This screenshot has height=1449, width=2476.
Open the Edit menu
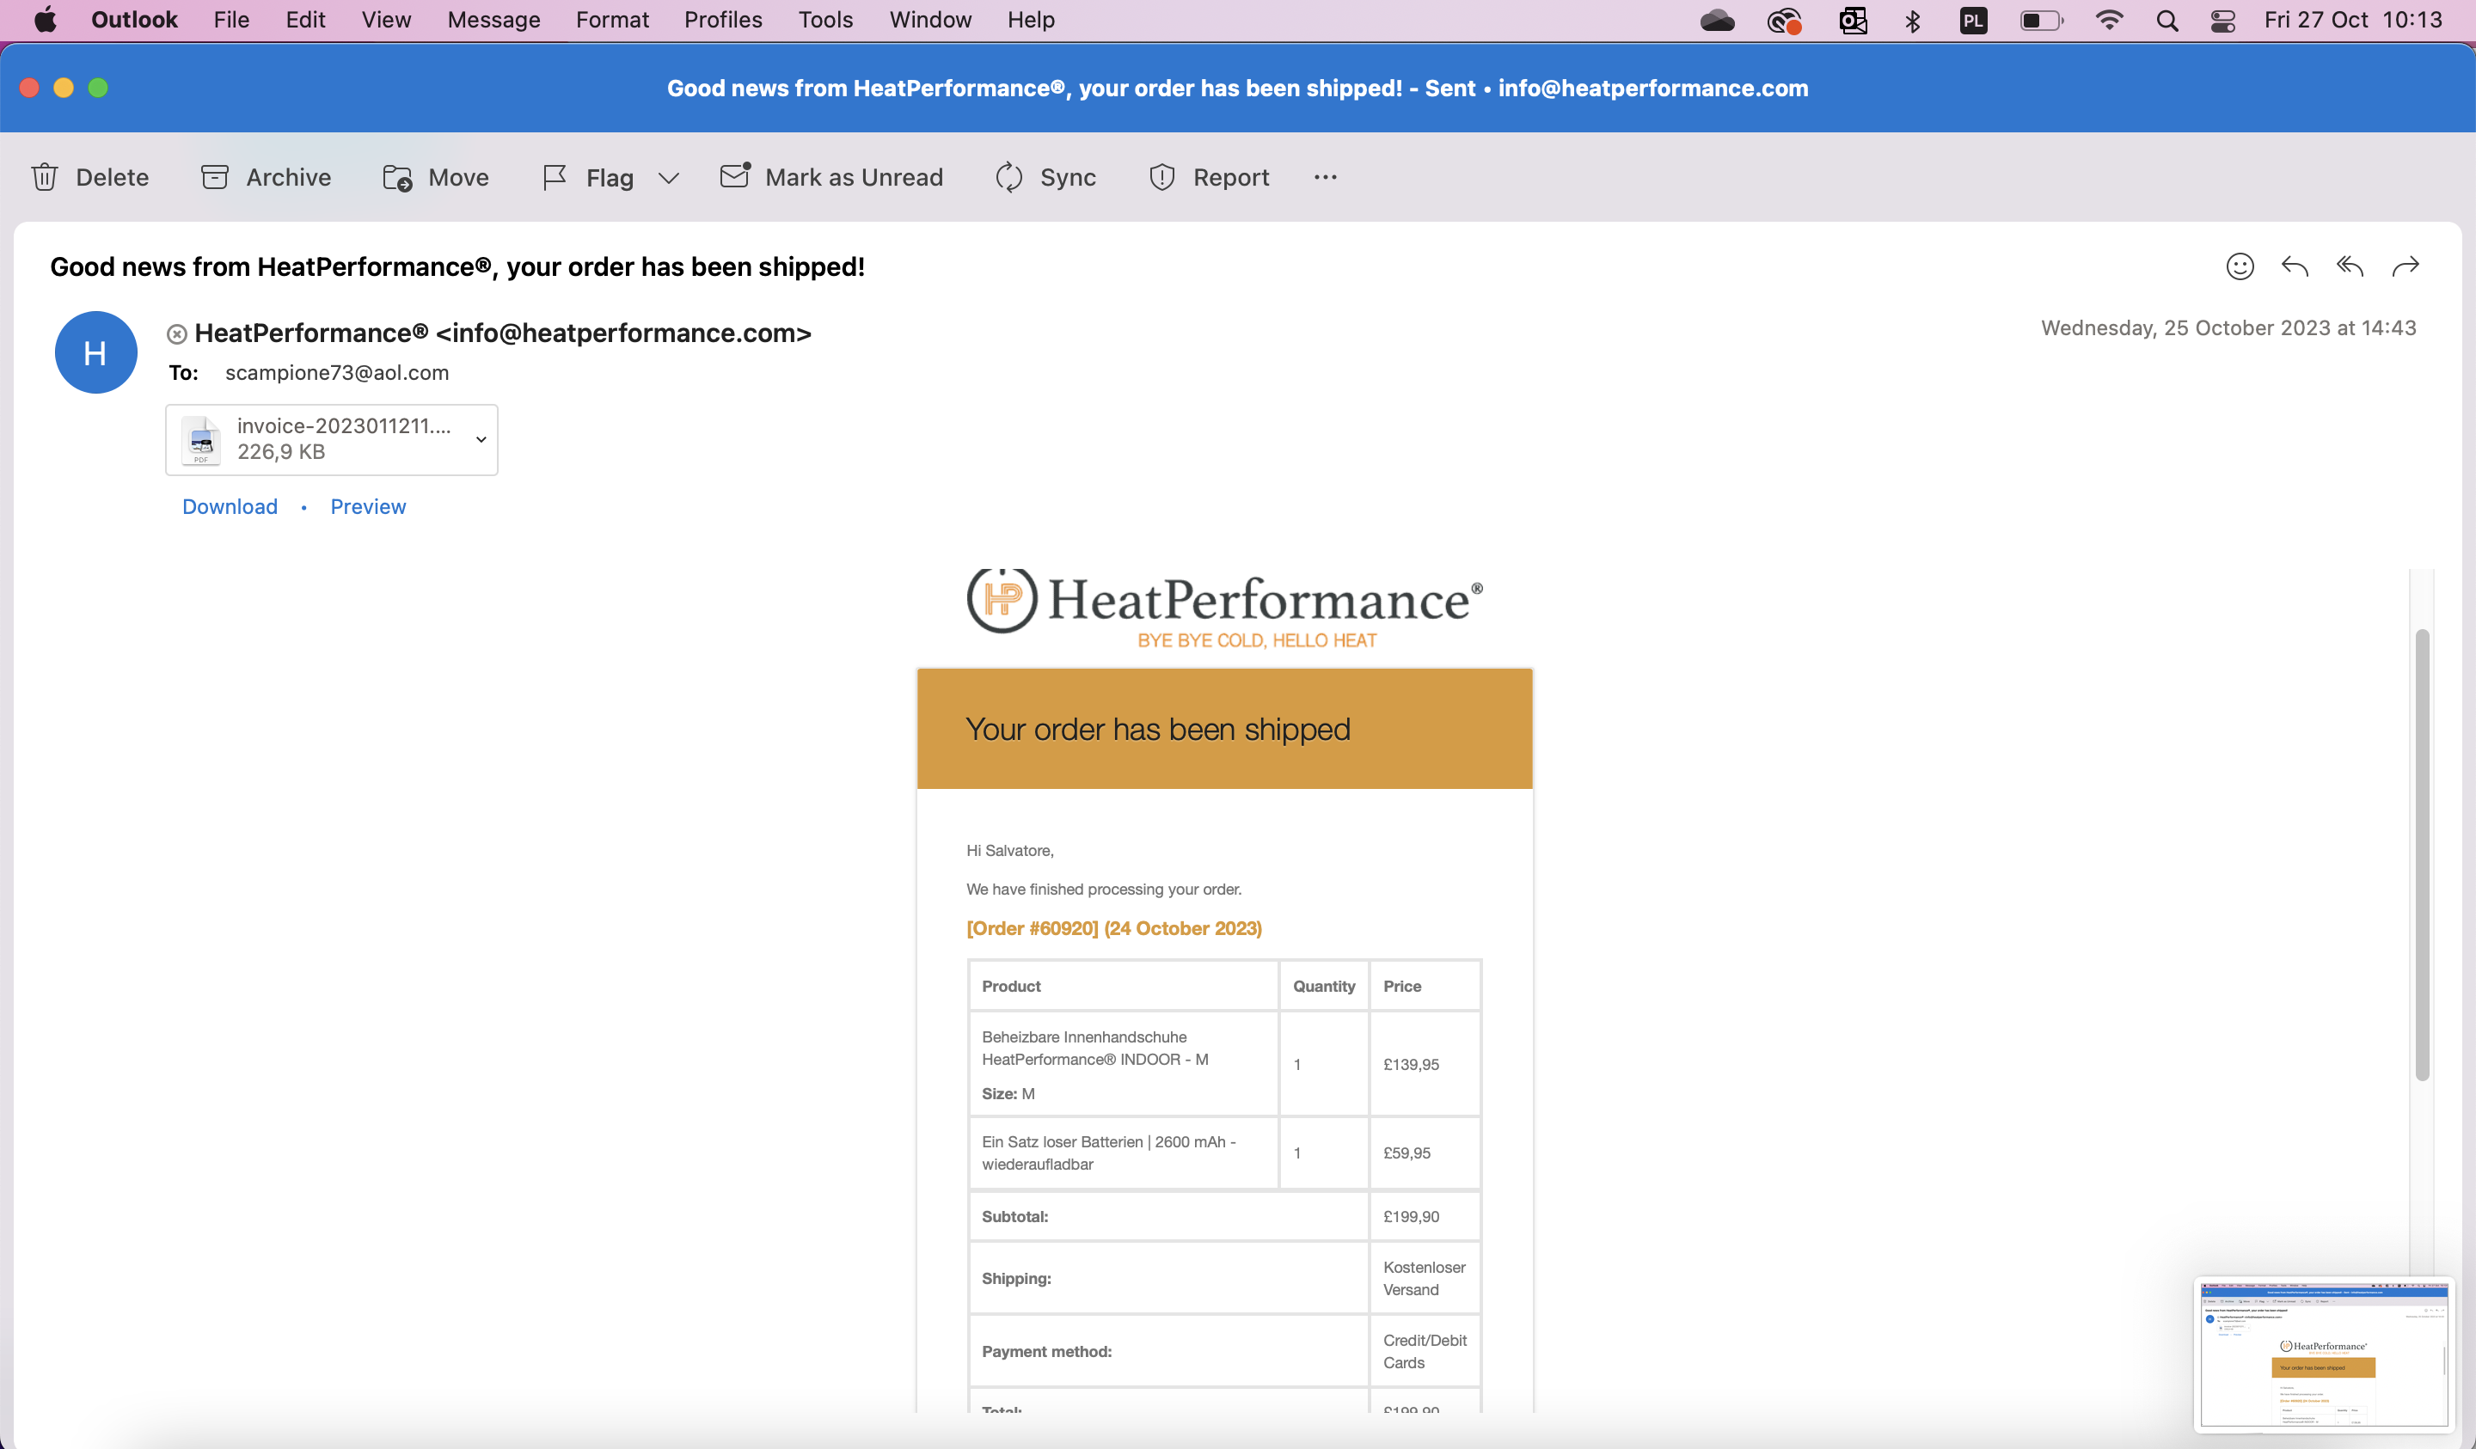pos(305,20)
